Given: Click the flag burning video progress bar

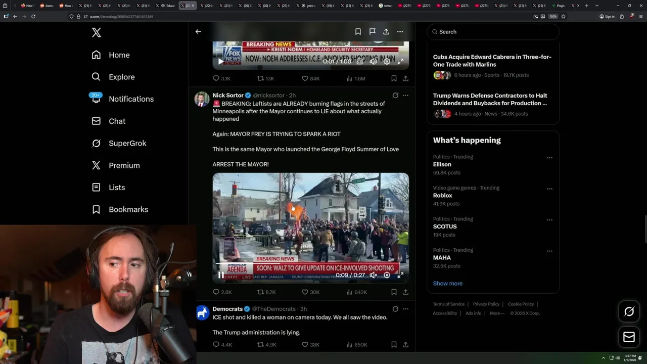Looking at the screenshot, I should click(x=310, y=263).
